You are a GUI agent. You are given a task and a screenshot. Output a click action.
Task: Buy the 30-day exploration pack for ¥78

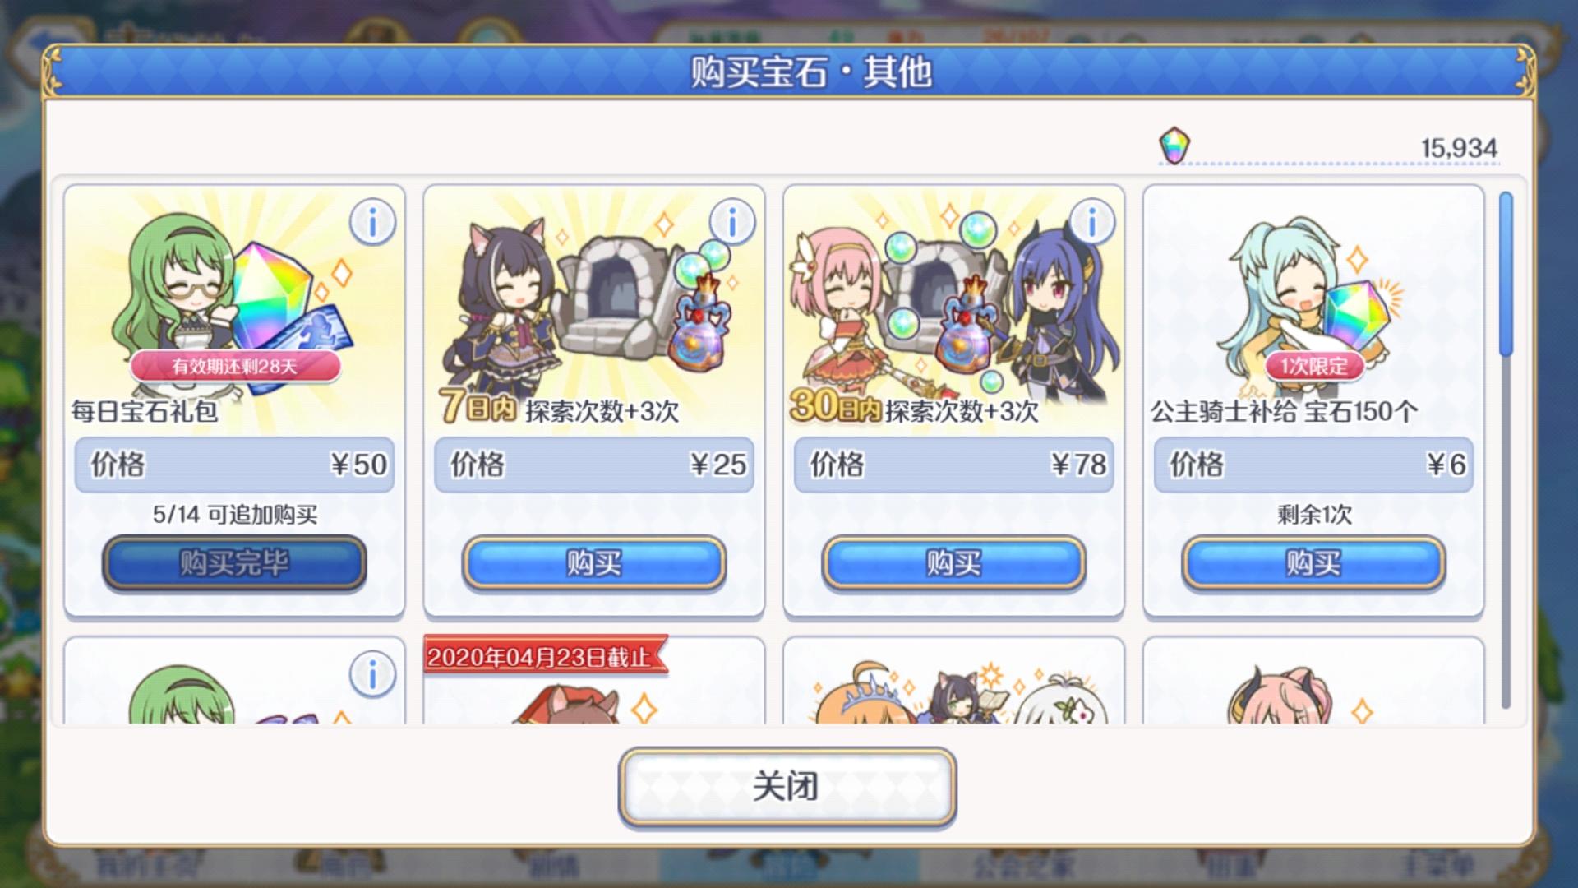point(954,563)
